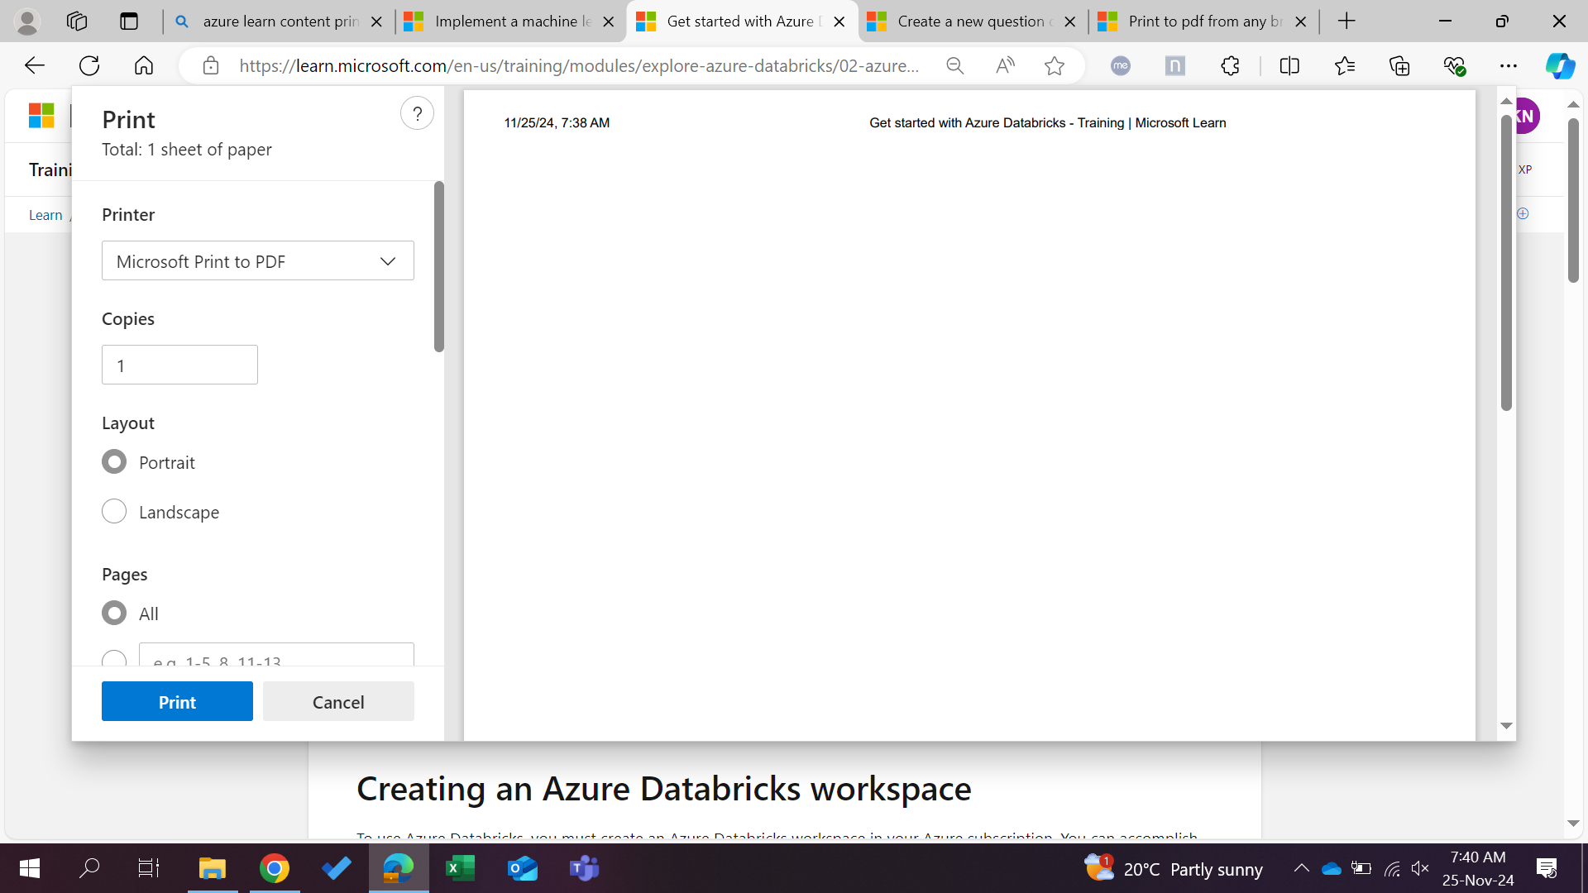Add this page to favorites star
The width and height of the screenshot is (1588, 893).
point(1055,65)
